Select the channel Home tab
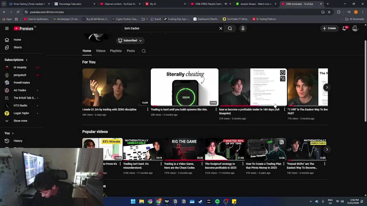This screenshot has width=367, height=206. (87, 51)
